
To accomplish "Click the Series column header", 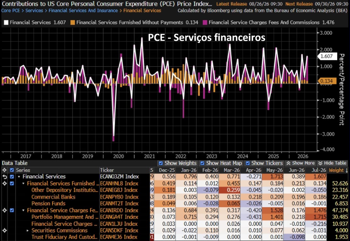I will pos(23,170).
